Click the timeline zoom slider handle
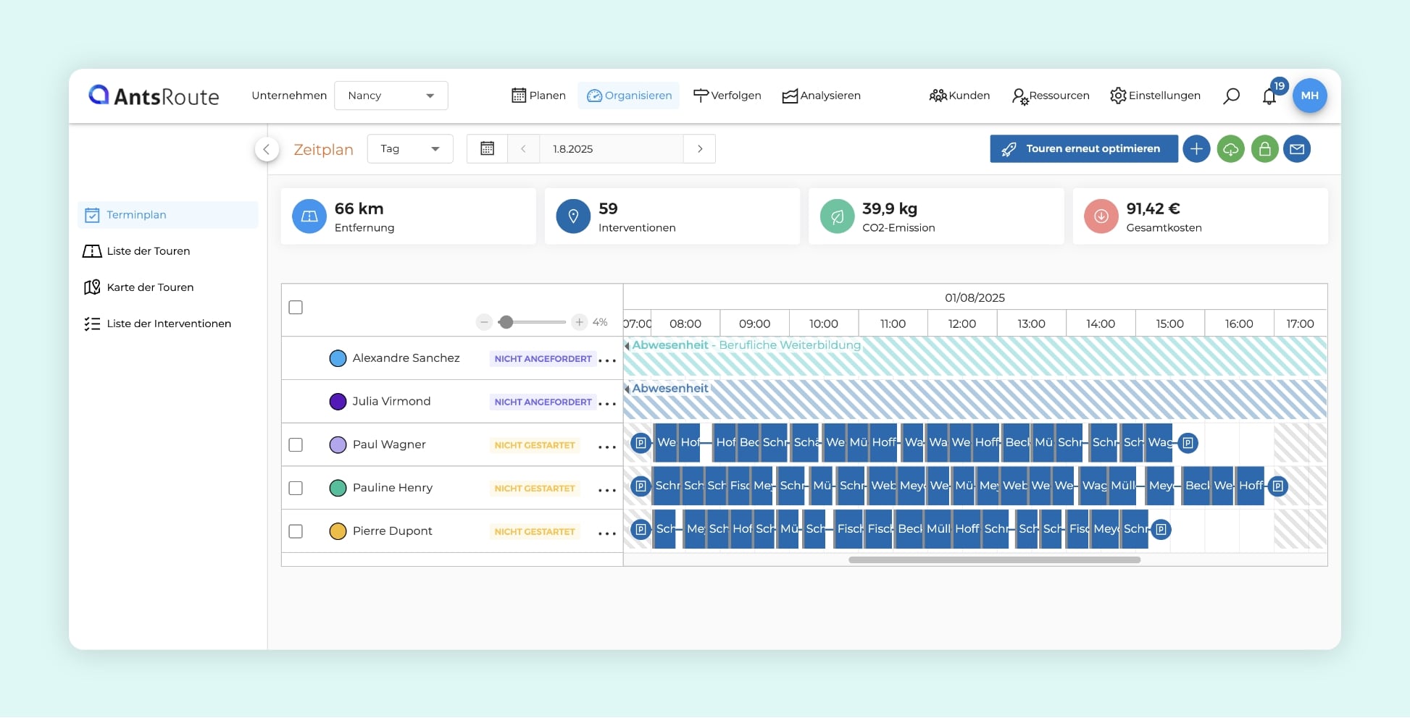 [x=506, y=322]
